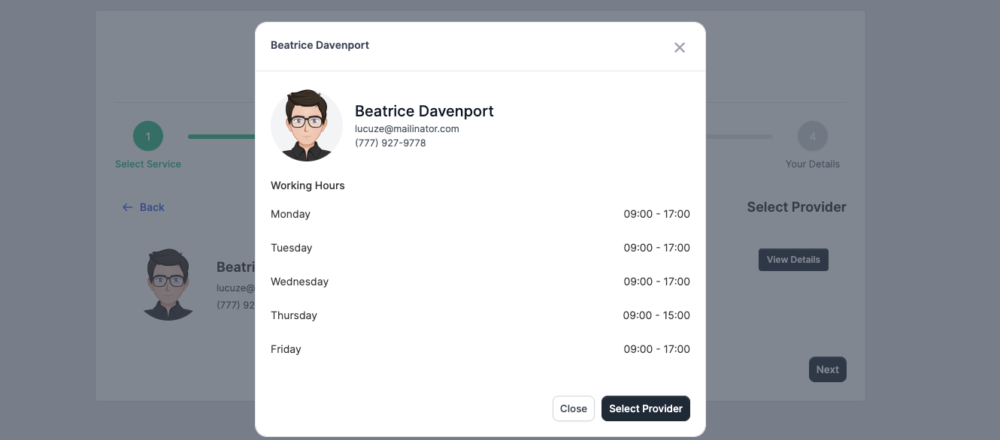
Task: Click the left-pointing Back arrow icon
Action: pyautogui.click(x=127, y=207)
